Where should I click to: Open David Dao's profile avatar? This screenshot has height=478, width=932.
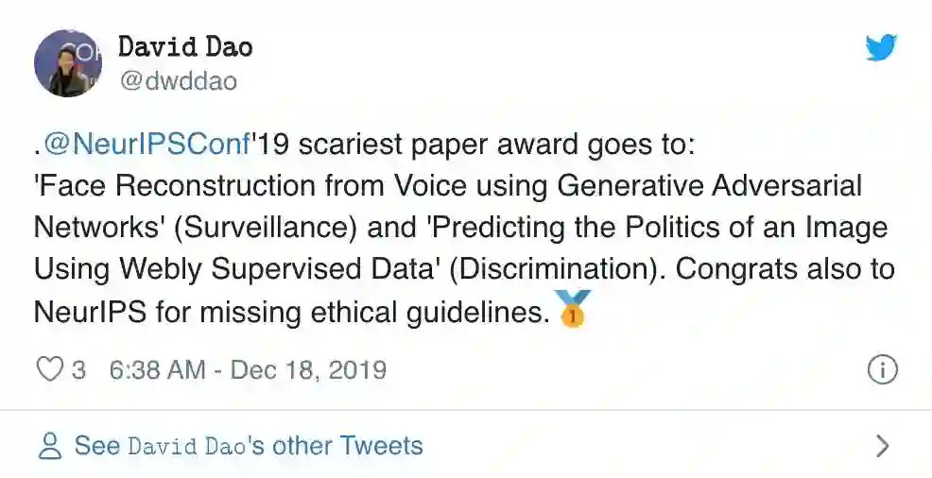[x=68, y=63]
